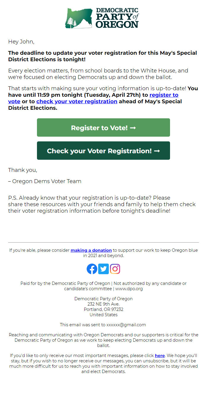Click the "here" link for fewer messages

click(x=160, y=356)
